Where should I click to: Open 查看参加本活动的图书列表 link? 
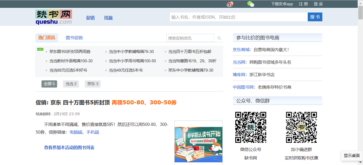(x=69, y=147)
